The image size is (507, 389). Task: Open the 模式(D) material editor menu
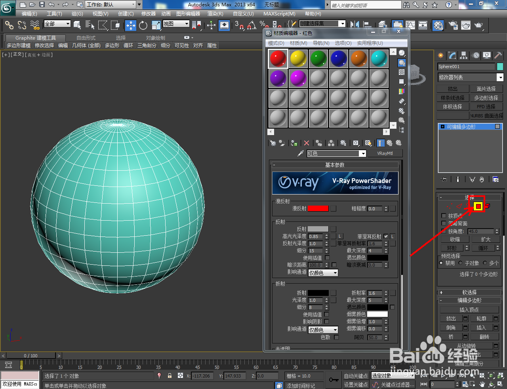click(x=276, y=43)
